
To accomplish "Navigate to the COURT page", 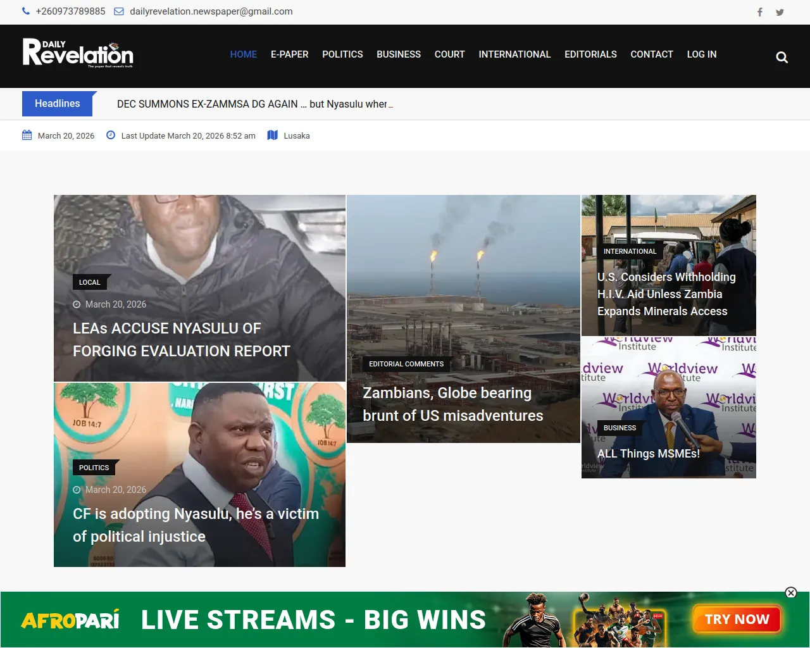I will tap(449, 54).
